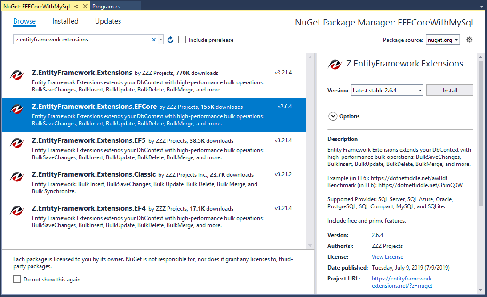The image size is (487, 297).
Task: Expand the Options section
Action: click(333, 116)
